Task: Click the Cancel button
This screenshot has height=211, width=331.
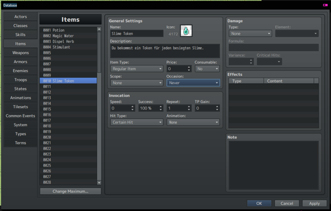Action: click(x=287, y=203)
